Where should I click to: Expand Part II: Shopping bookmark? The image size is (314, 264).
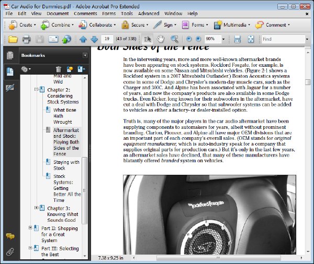pos(30,227)
